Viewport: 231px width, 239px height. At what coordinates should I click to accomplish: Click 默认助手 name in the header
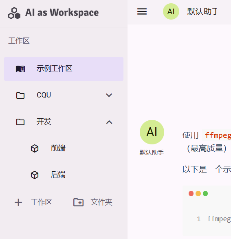coord(203,11)
